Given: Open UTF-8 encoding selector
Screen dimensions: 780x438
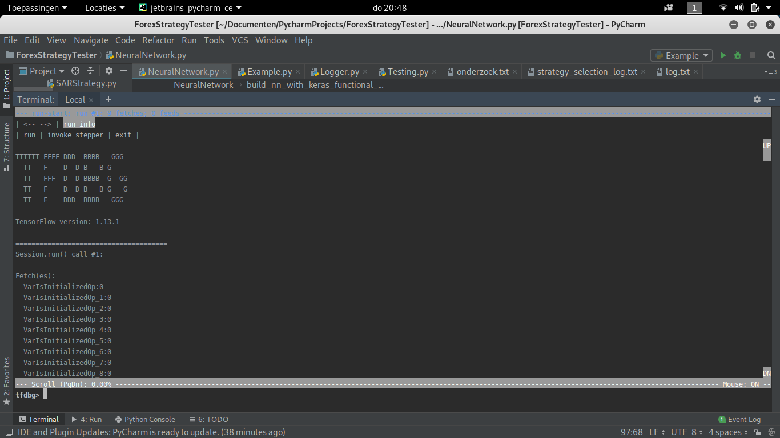Looking at the screenshot, I should pyautogui.click(x=687, y=432).
